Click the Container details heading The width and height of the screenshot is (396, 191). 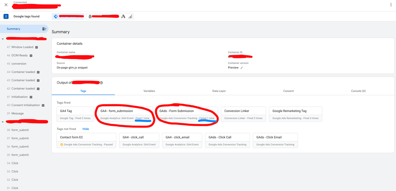(x=70, y=44)
